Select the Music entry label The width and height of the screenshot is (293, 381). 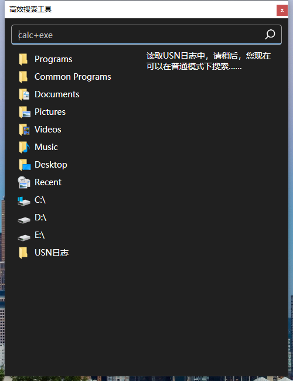pos(46,147)
